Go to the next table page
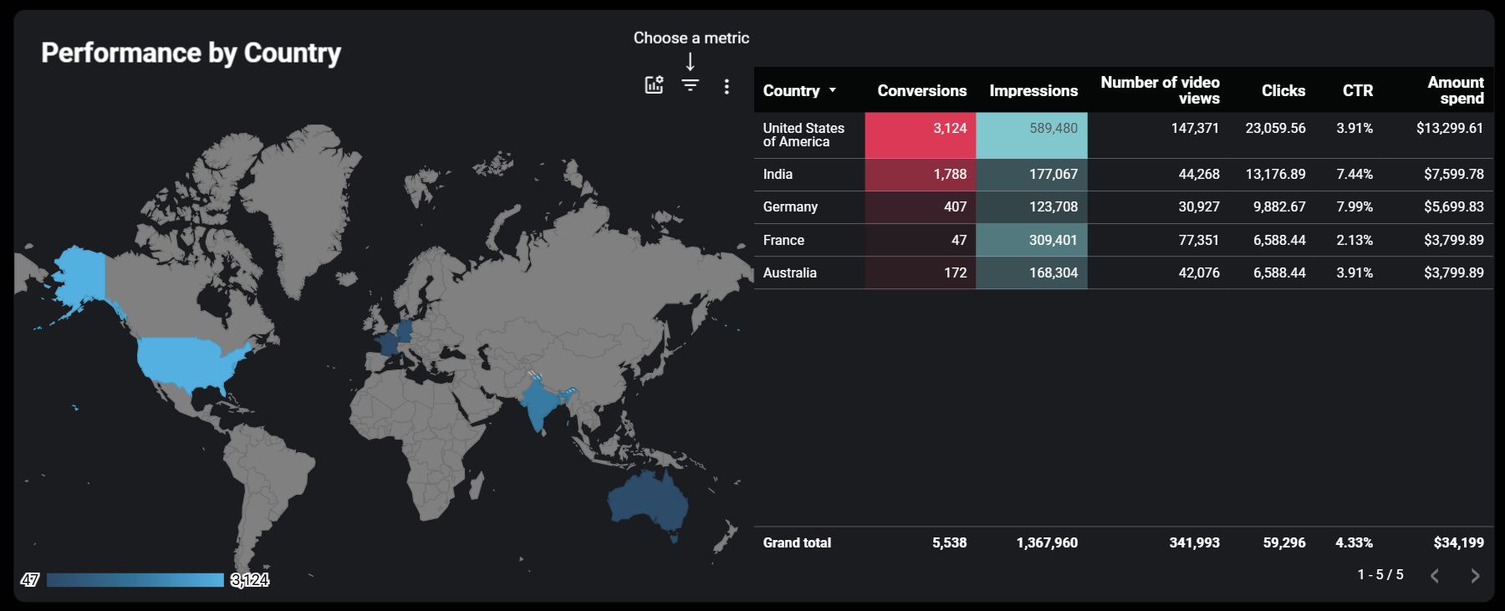1505x611 pixels. coord(1475,575)
